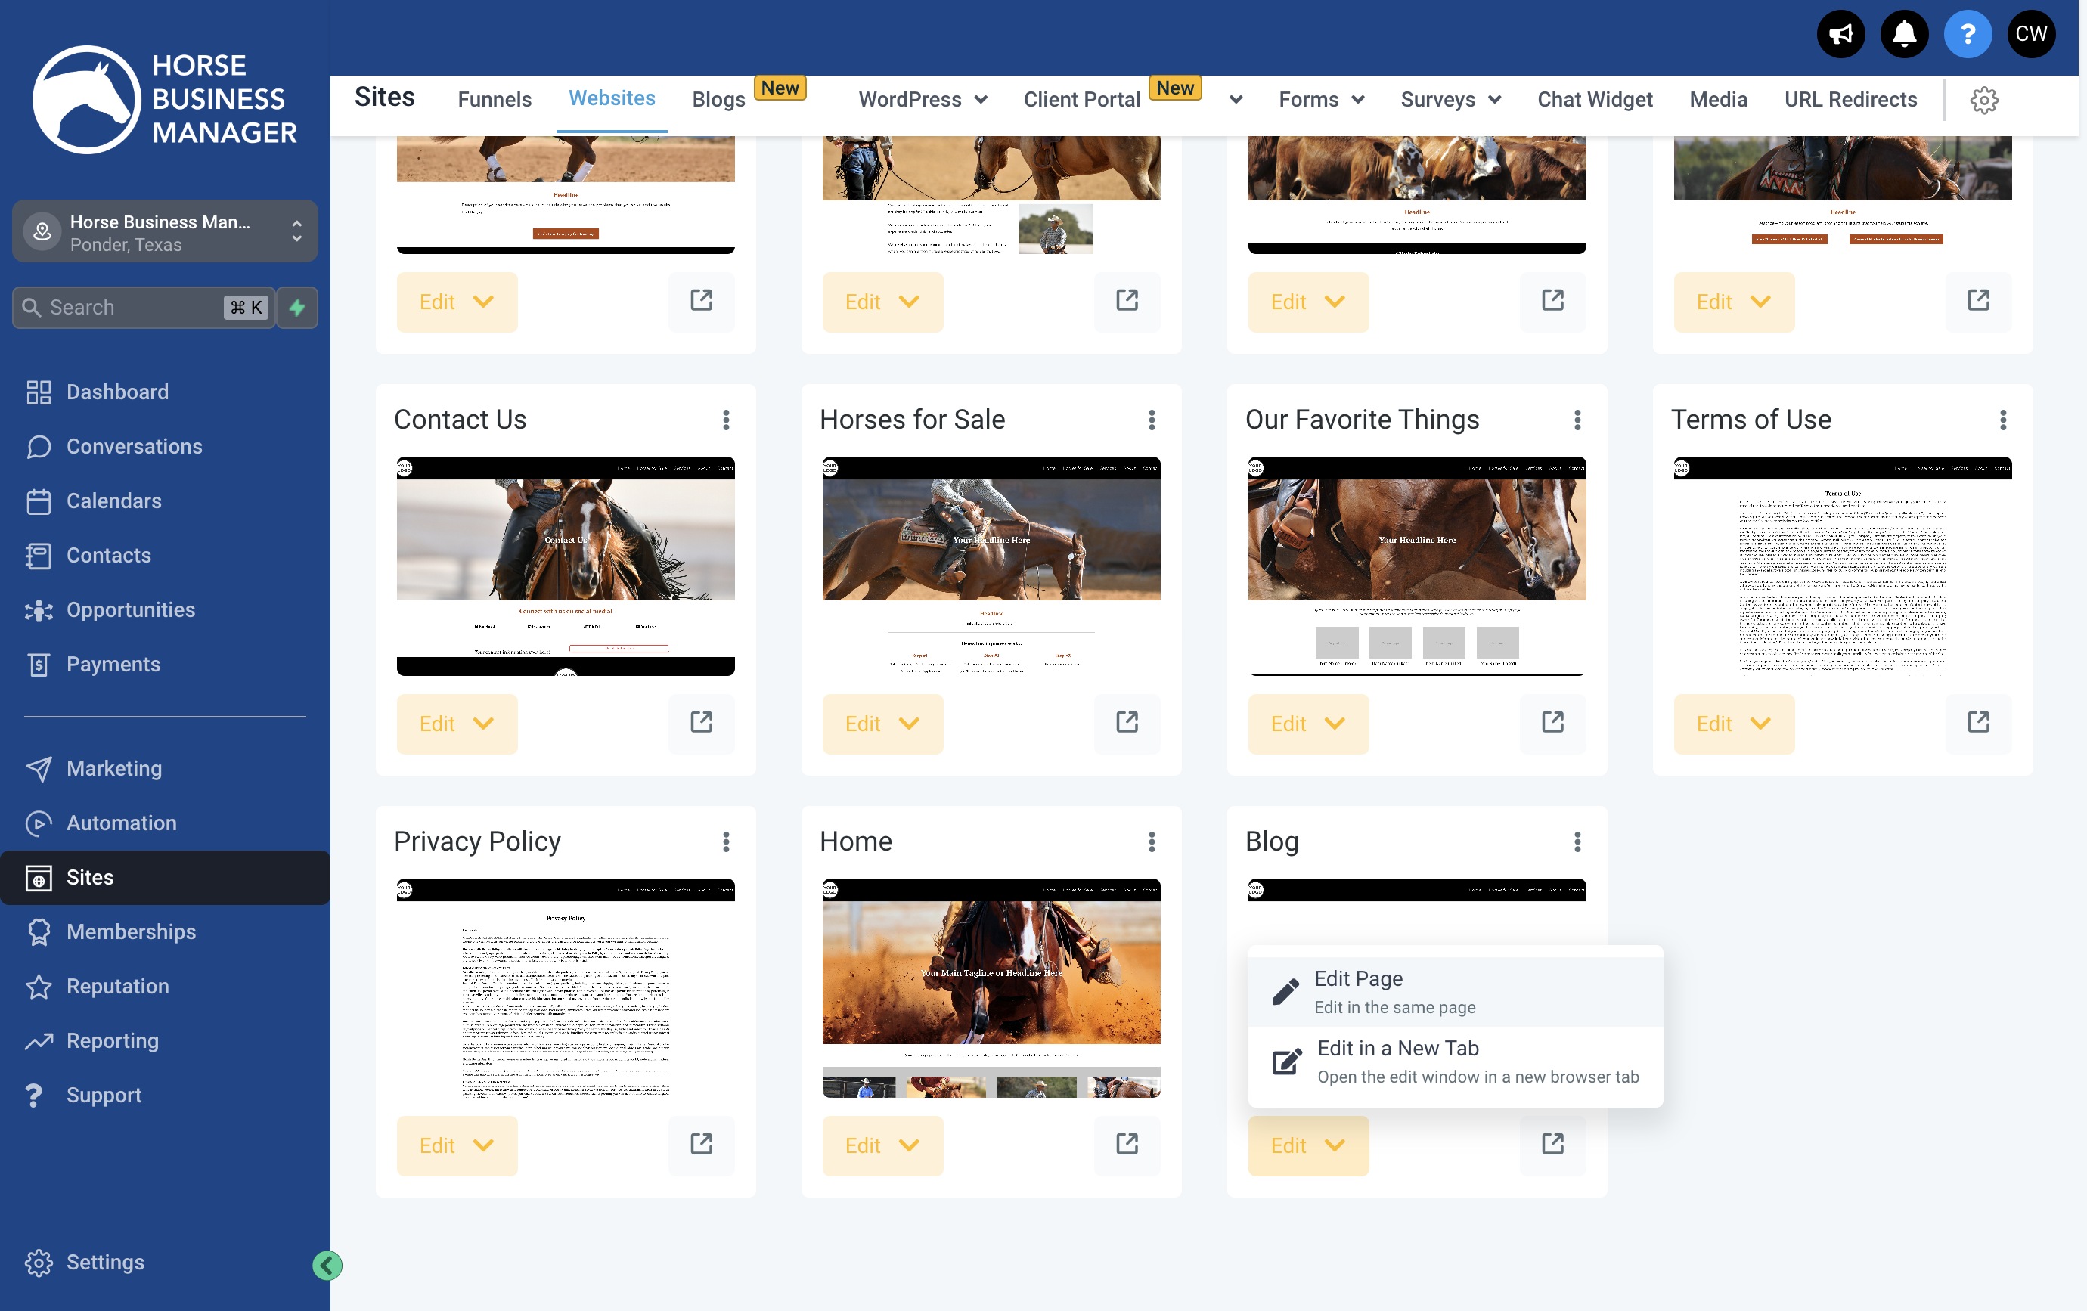Expand the Privacy Policy Edit dropdown
The image size is (2087, 1311).
click(457, 1145)
